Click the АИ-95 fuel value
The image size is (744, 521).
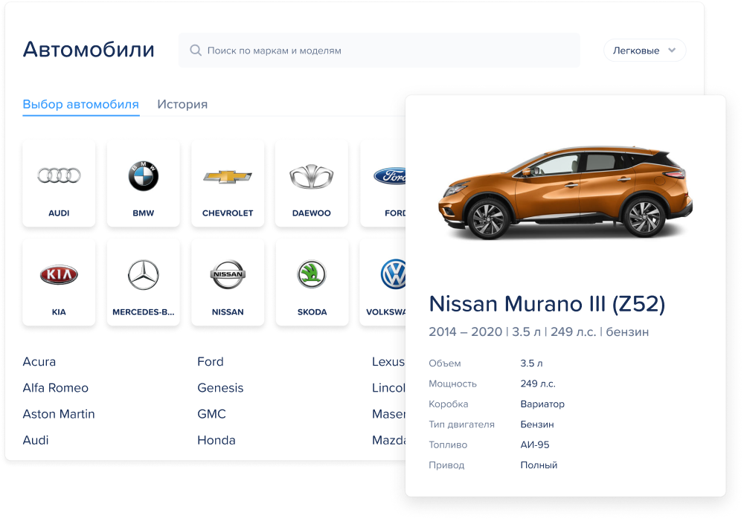pos(535,444)
